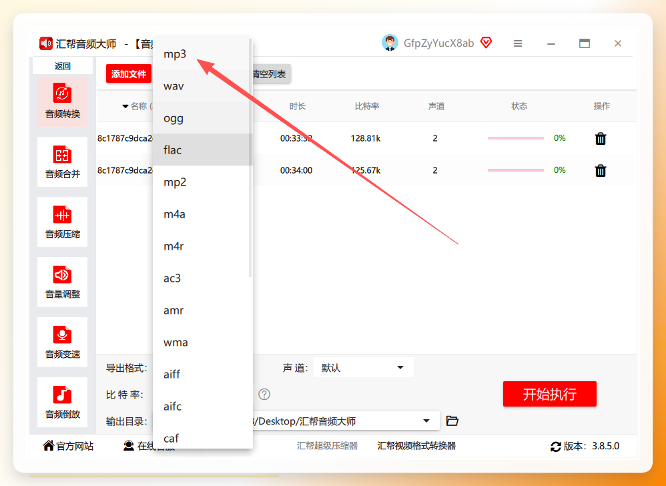Click the 版本: 3.8.5.0 version text
Screen dimensions: 666x486
[x=591, y=446]
